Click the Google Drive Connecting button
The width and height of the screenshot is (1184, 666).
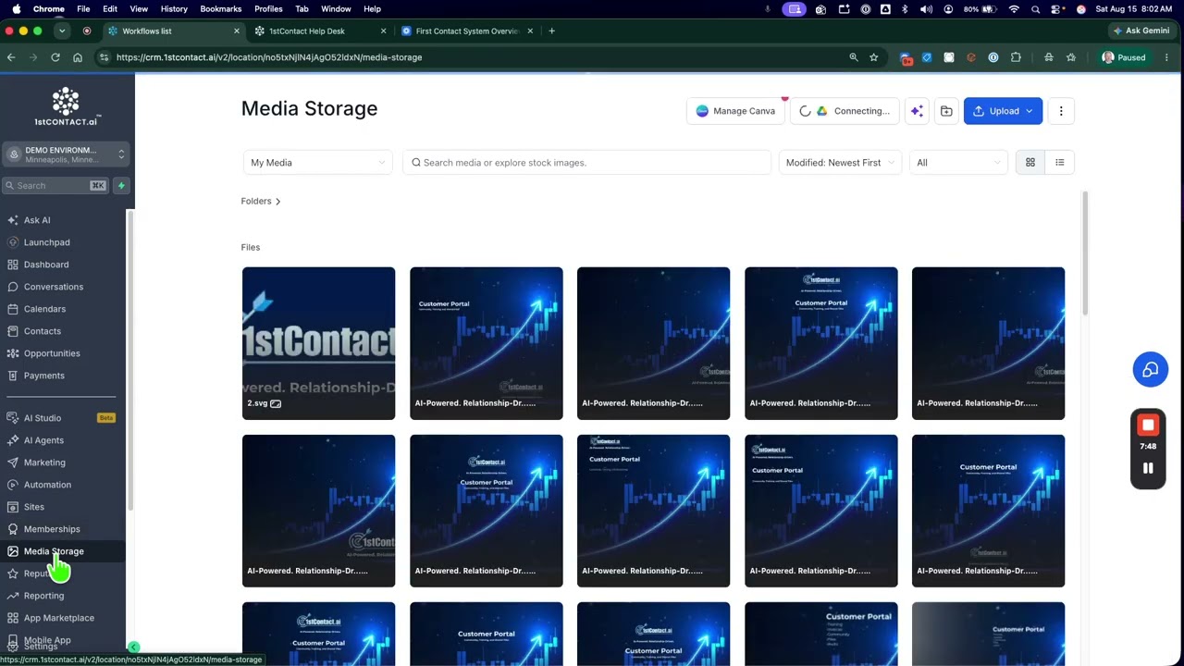pos(845,111)
